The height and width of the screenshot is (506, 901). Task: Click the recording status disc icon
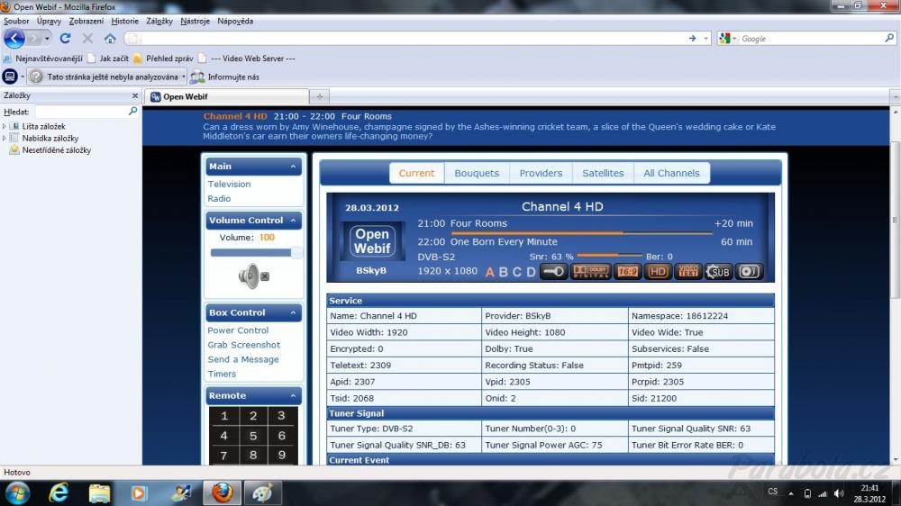click(748, 272)
